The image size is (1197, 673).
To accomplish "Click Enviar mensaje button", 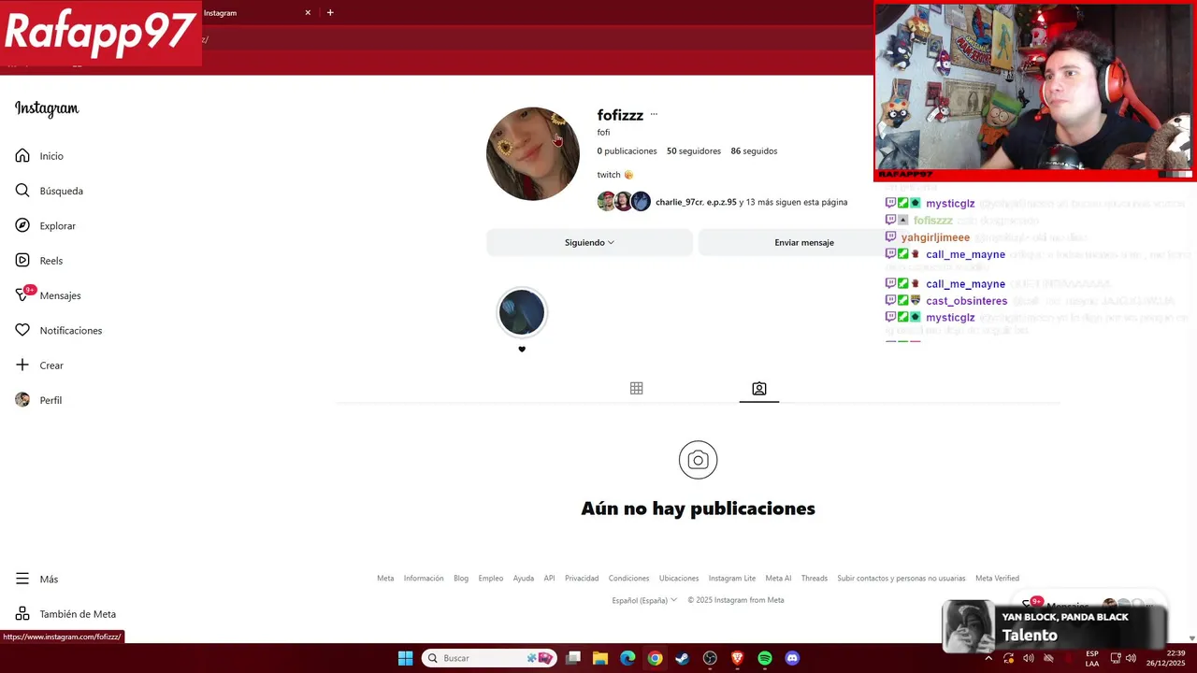I will [804, 242].
